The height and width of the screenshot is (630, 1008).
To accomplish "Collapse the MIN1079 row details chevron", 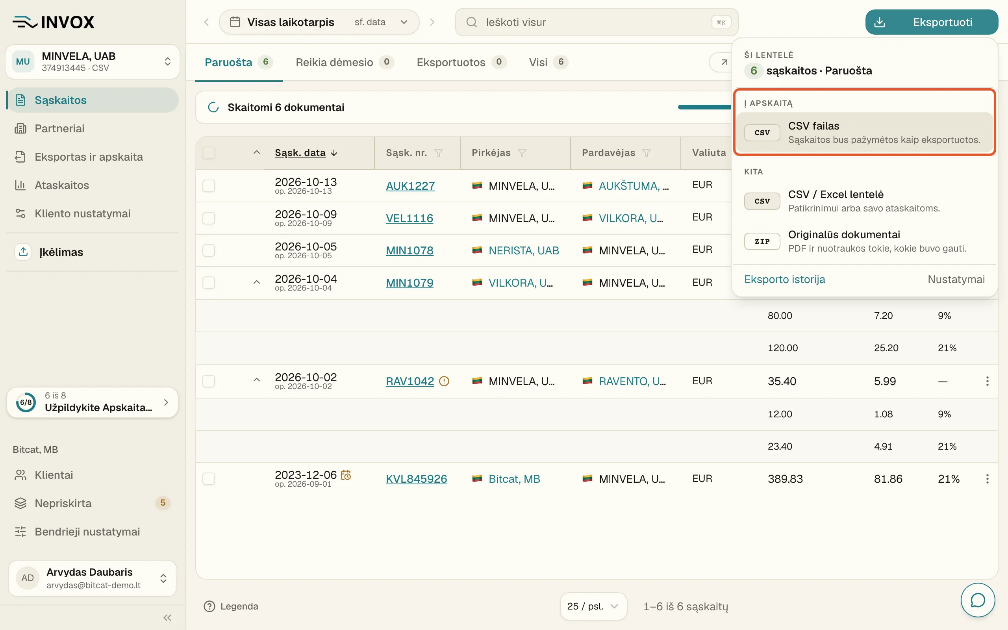I will (257, 282).
